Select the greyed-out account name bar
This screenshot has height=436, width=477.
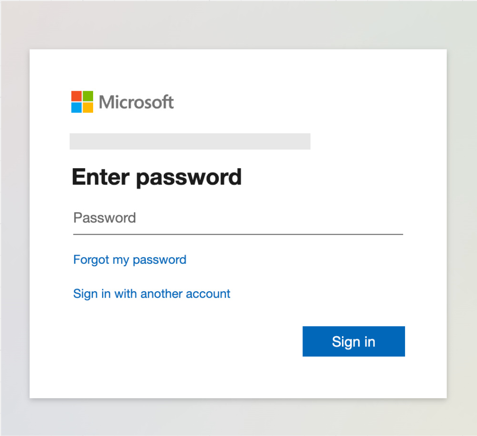click(190, 141)
